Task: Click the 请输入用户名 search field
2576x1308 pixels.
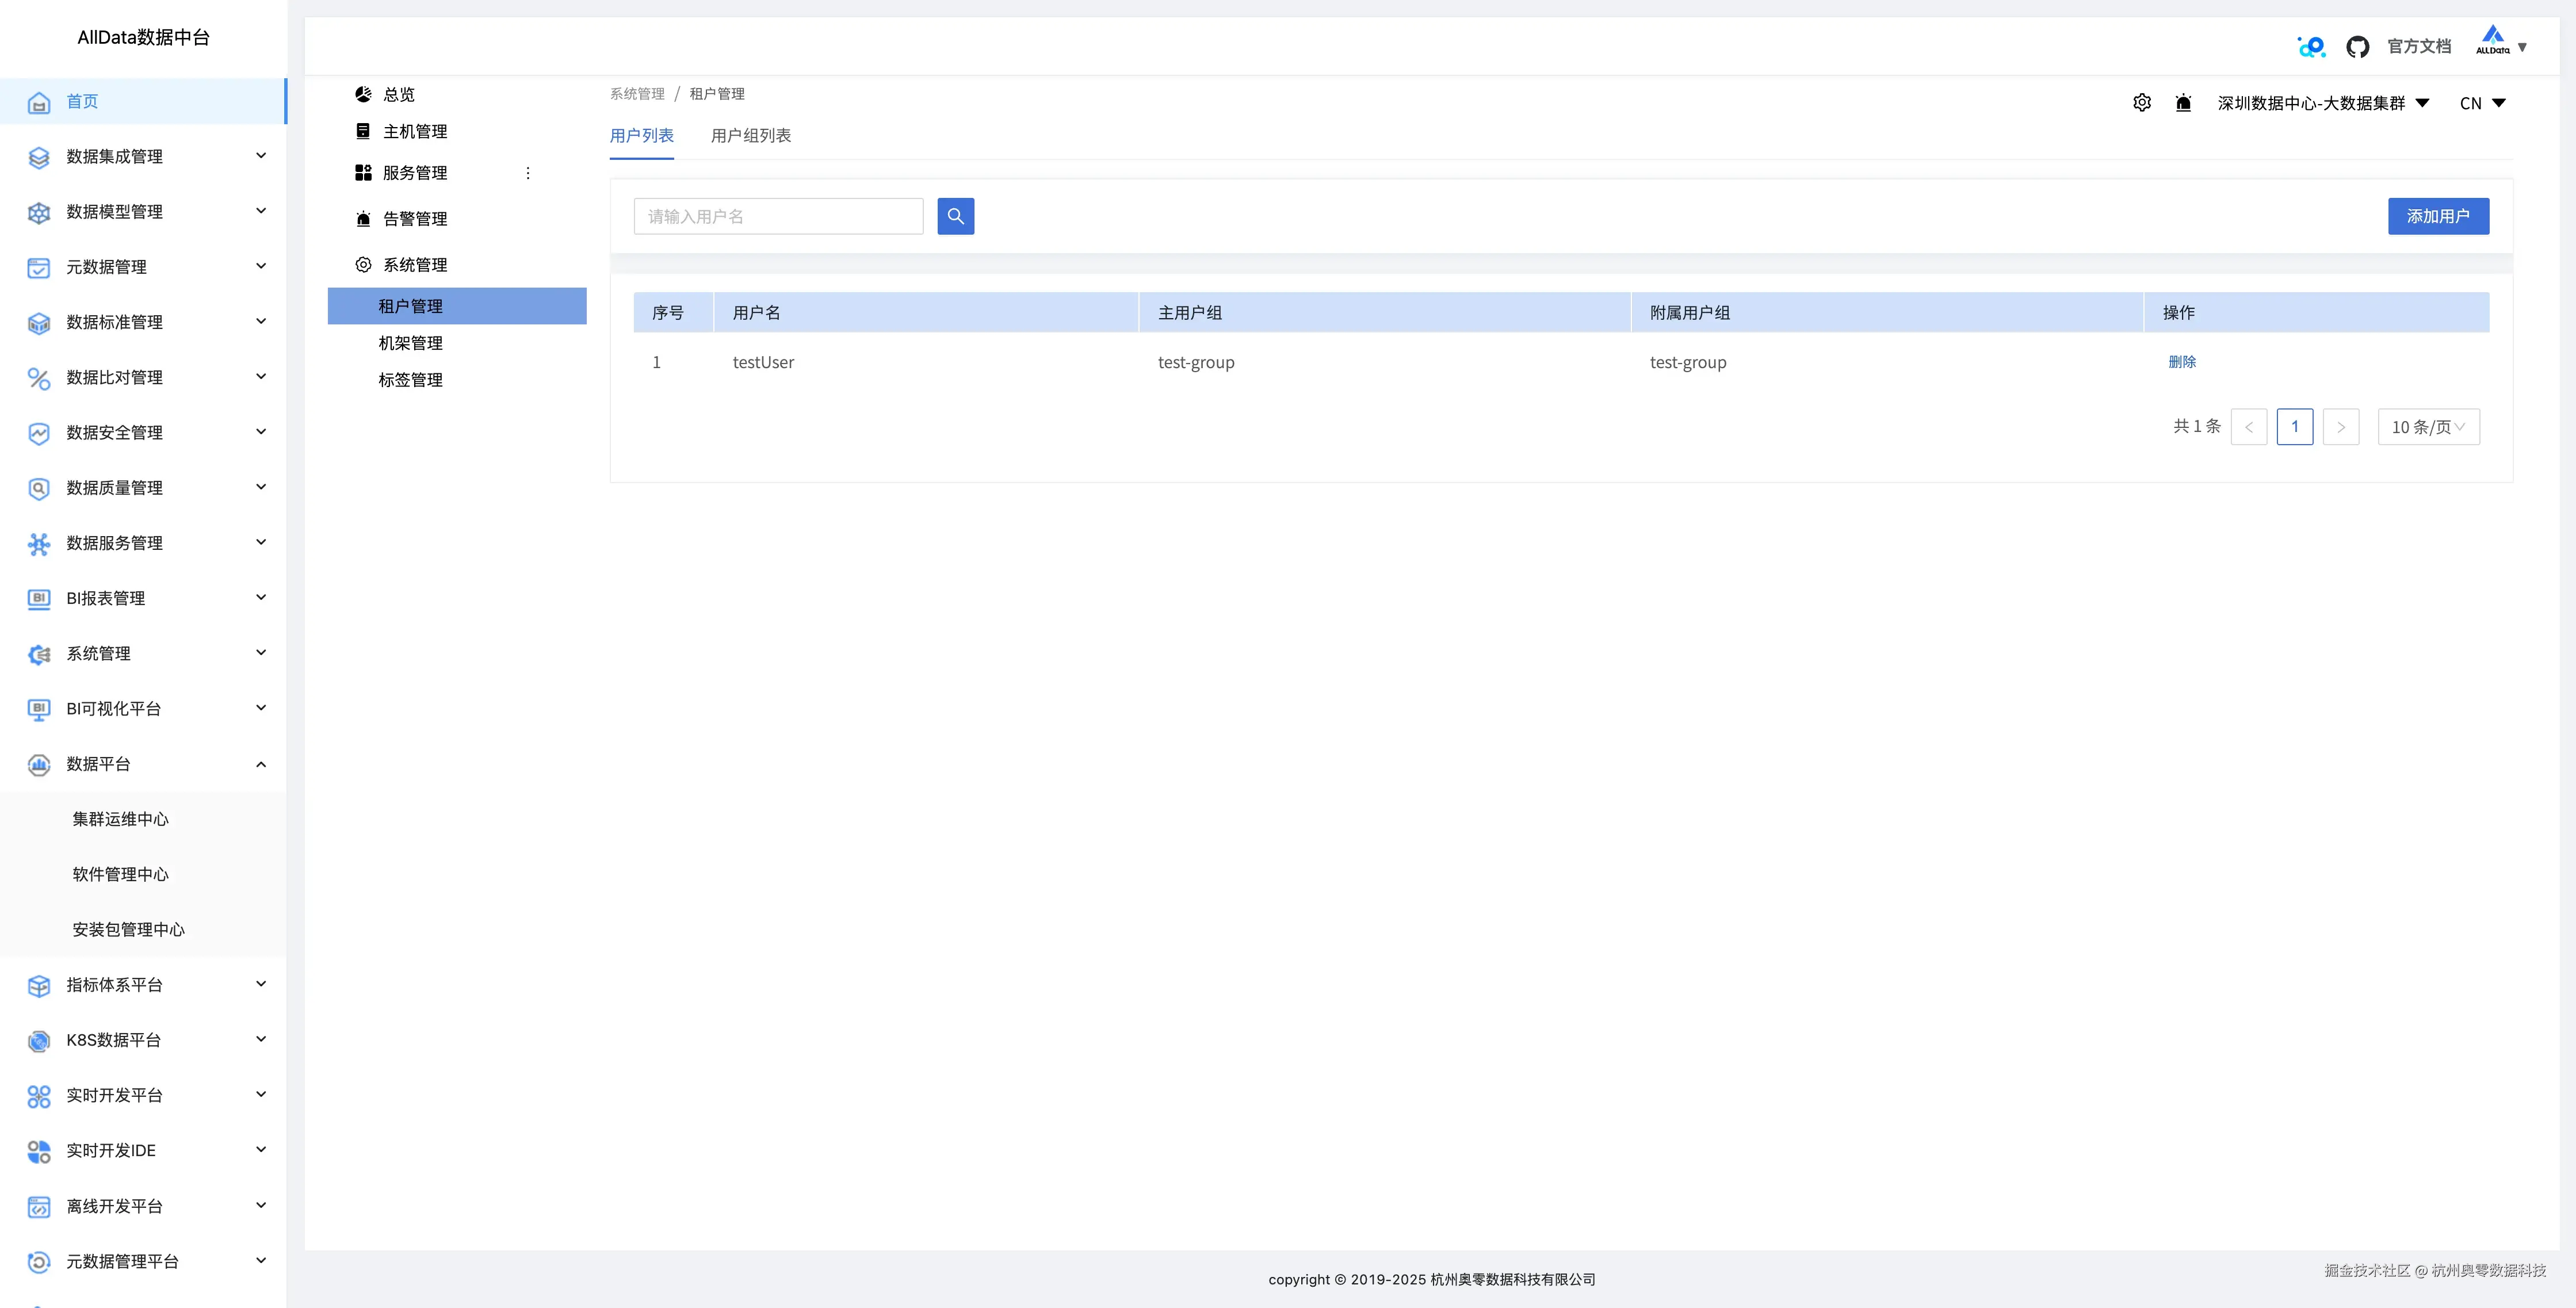Action: point(778,216)
